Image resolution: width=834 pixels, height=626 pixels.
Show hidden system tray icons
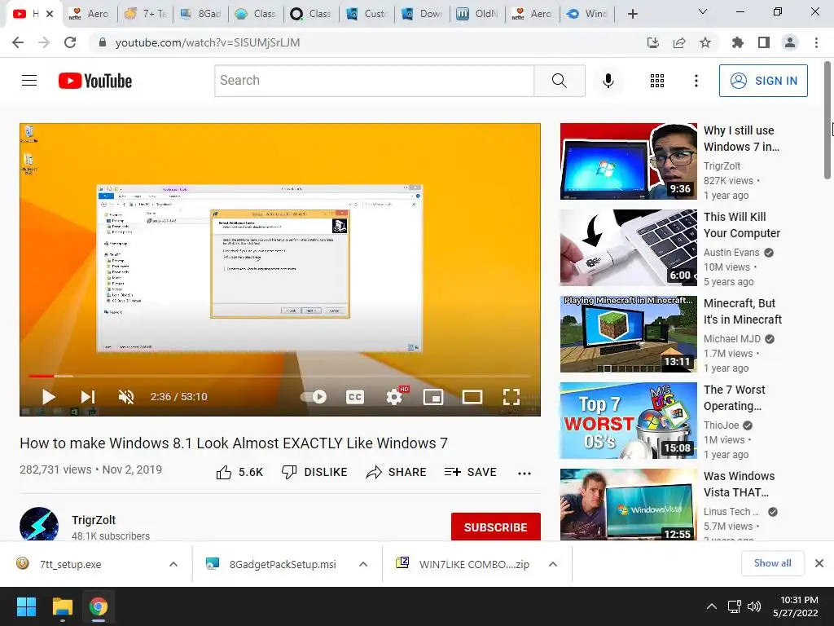[x=711, y=606]
